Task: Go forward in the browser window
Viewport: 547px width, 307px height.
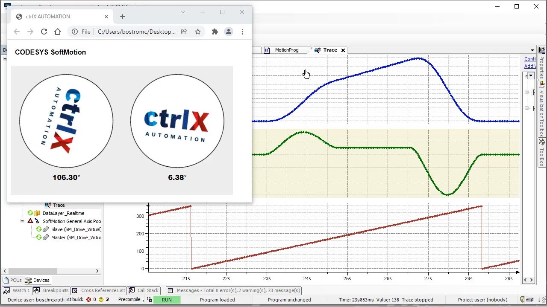Action: [x=30, y=32]
